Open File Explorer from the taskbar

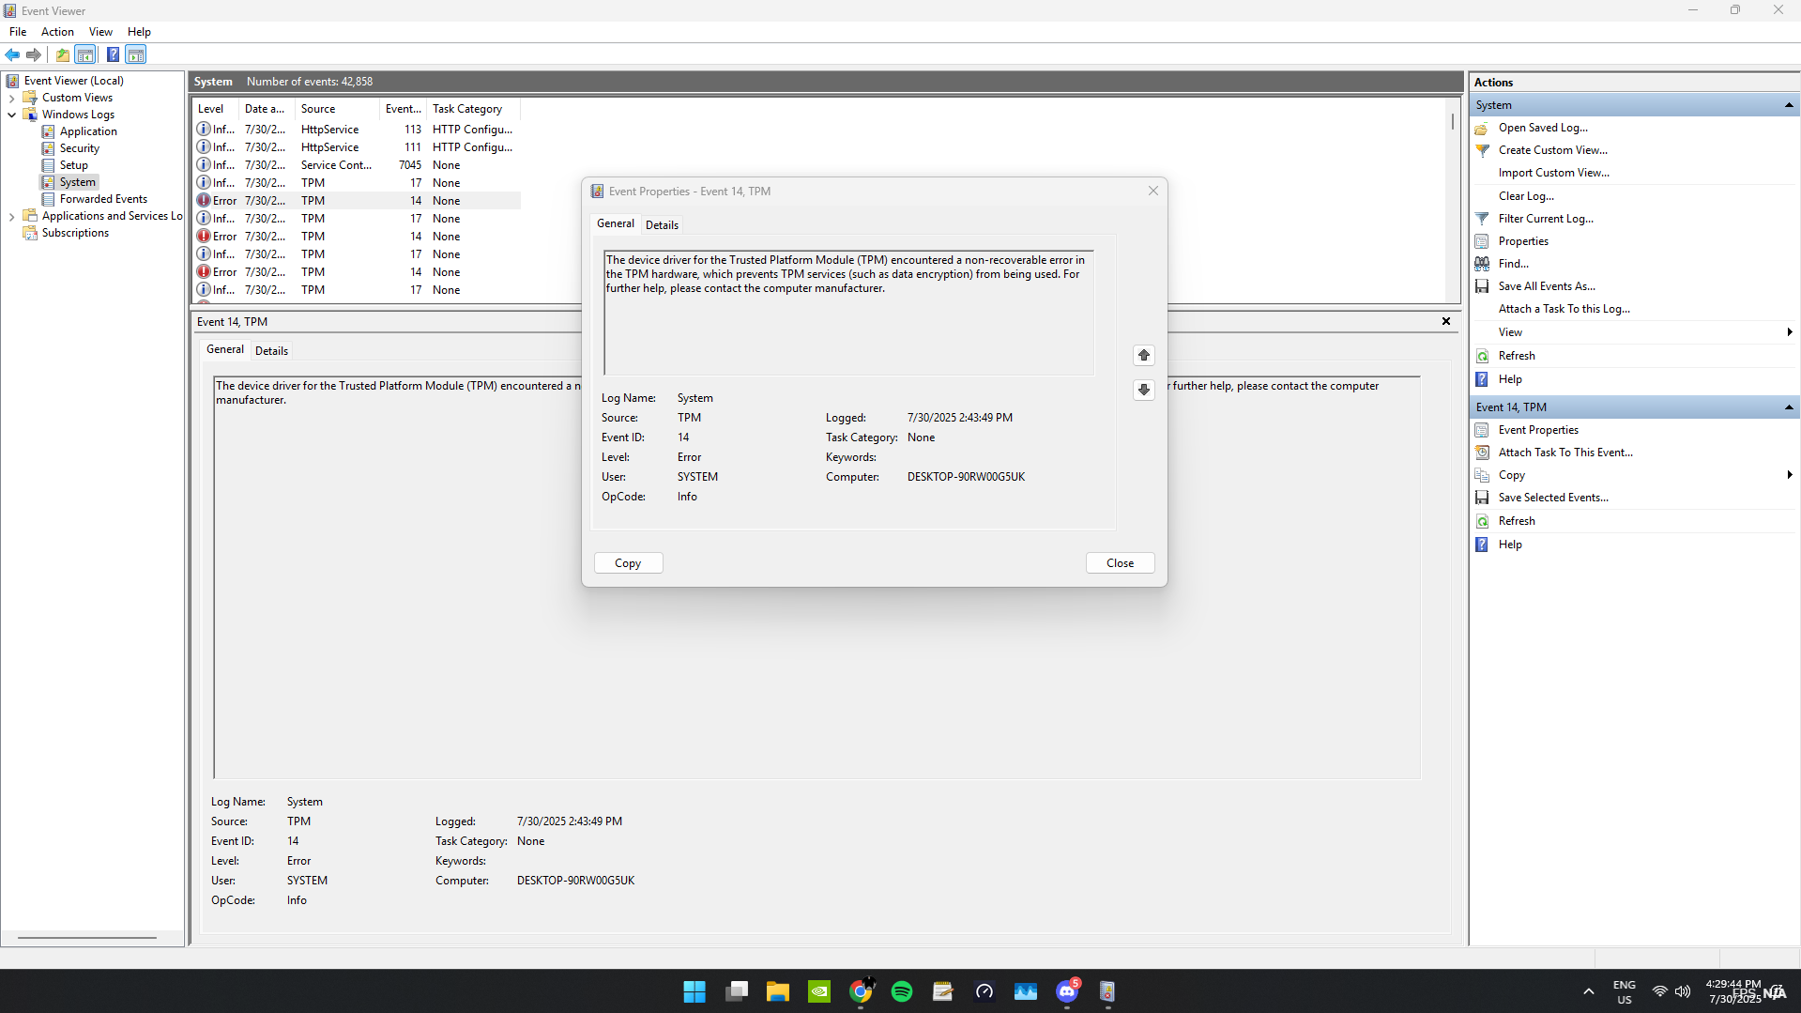(x=777, y=991)
